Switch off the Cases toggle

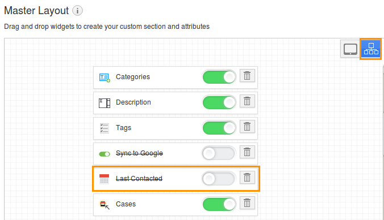click(219, 204)
